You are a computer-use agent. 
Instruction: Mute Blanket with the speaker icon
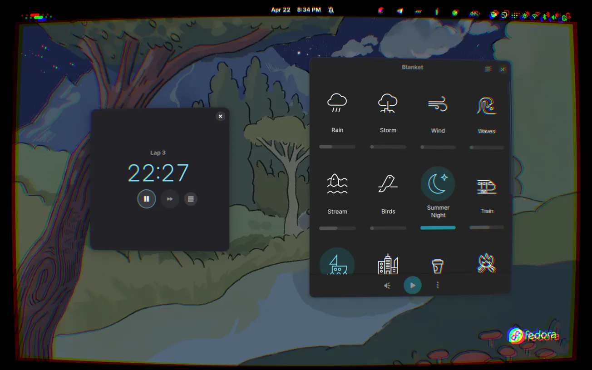[387, 285]
